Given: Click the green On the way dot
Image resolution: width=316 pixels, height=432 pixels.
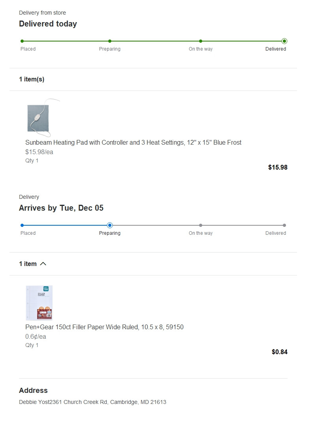Looking at the screenshot, I should click(x=201, y=41).
